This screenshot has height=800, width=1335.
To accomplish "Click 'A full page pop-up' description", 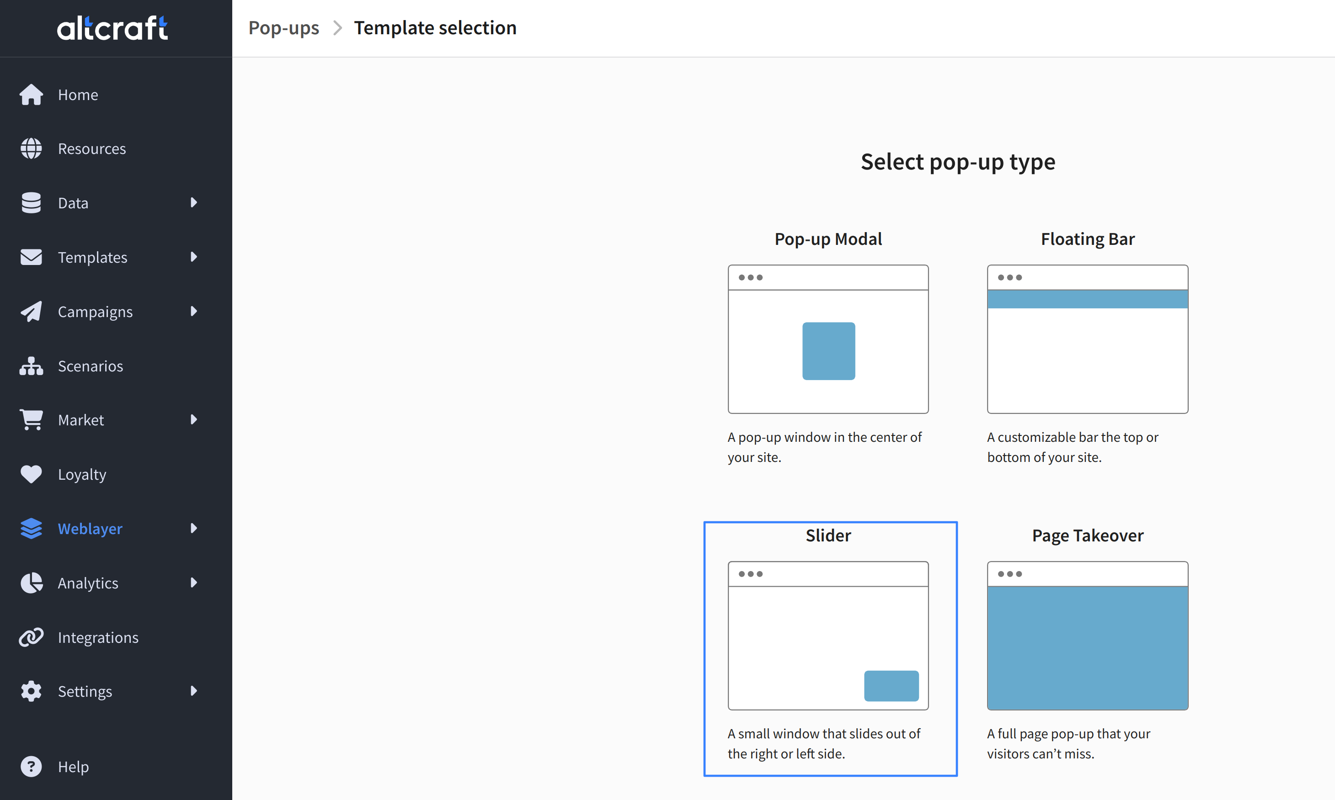I will point(1068,744).
